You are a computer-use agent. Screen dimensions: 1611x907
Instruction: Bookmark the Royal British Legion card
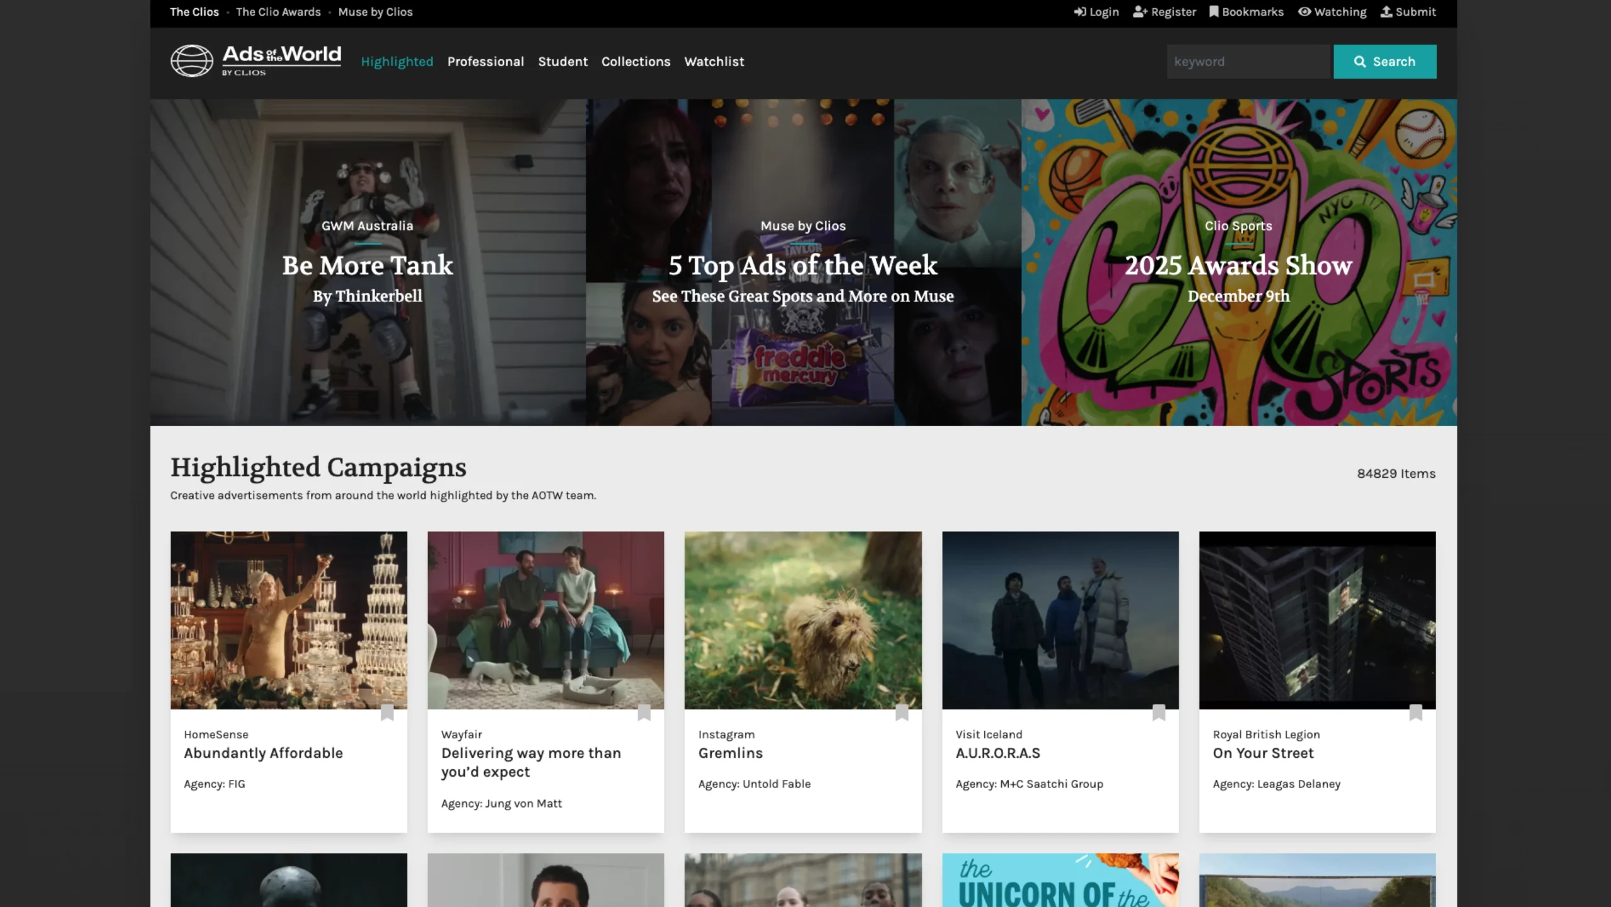[1415, 713]
